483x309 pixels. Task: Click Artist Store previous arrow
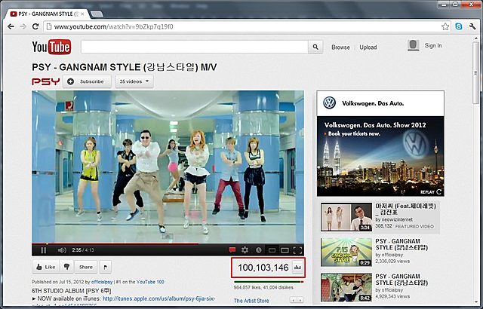point(294,300)
